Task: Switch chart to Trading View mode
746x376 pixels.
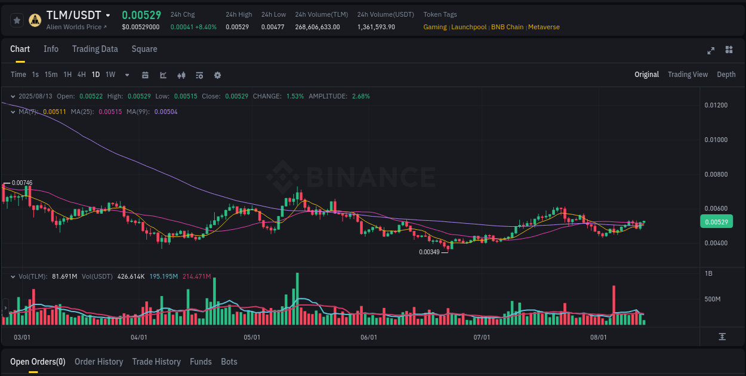Action: [x=688, y=75]
